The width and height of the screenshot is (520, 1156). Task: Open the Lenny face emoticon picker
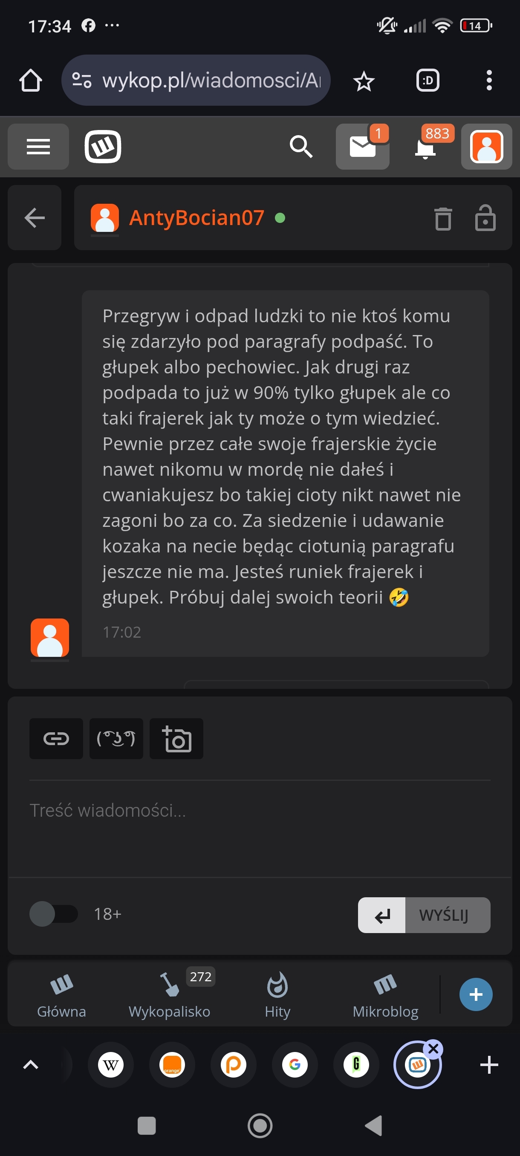(x=116, y=738)
